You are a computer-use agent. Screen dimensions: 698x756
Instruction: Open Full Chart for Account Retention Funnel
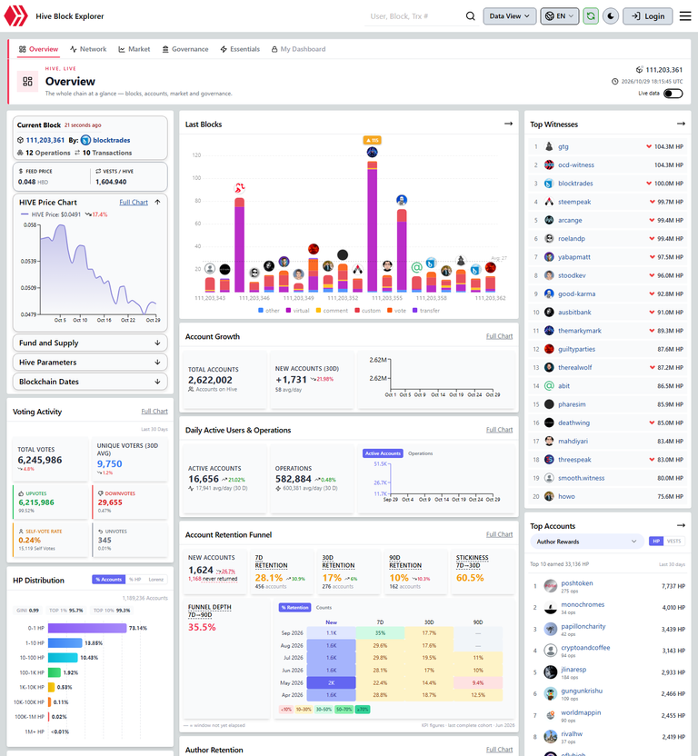click(x=499, y=534)
